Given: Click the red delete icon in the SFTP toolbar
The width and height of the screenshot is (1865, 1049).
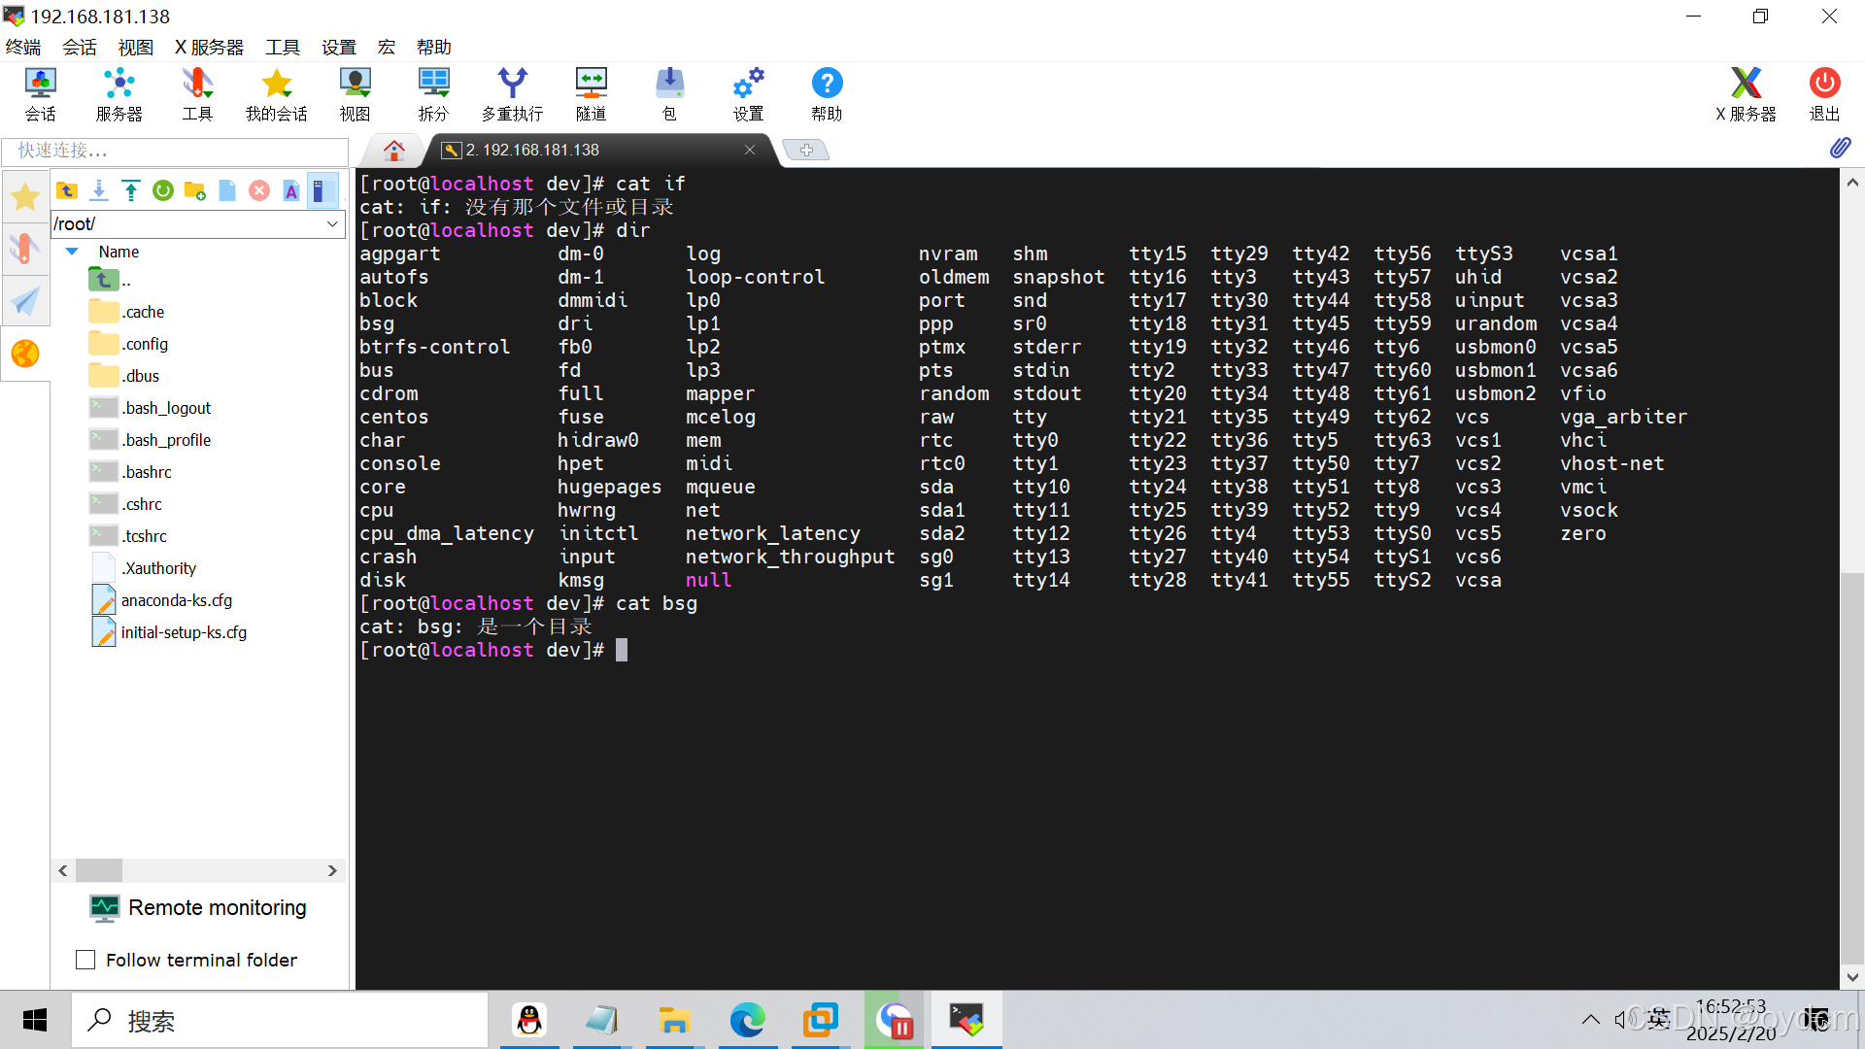Looking at the screenshot, I should [259, 191].
